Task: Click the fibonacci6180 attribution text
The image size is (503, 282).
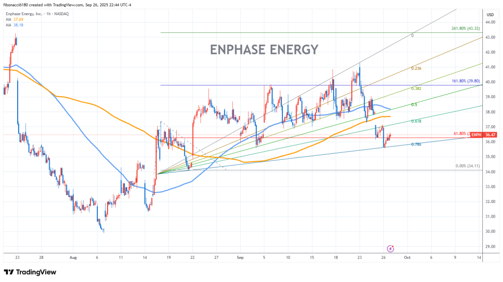Action: tap(17, 4)
